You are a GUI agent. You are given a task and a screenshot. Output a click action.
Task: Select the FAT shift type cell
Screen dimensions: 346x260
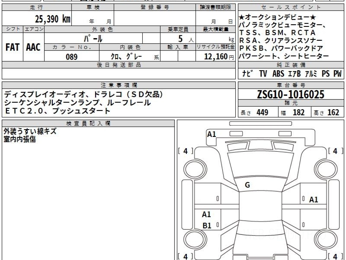(x=12, y=47)
